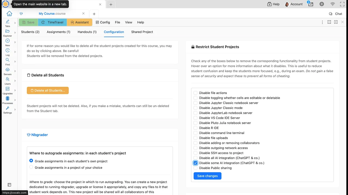Check Disable file actions
This screenshot has width=348, height=195.
click(195, 93)
